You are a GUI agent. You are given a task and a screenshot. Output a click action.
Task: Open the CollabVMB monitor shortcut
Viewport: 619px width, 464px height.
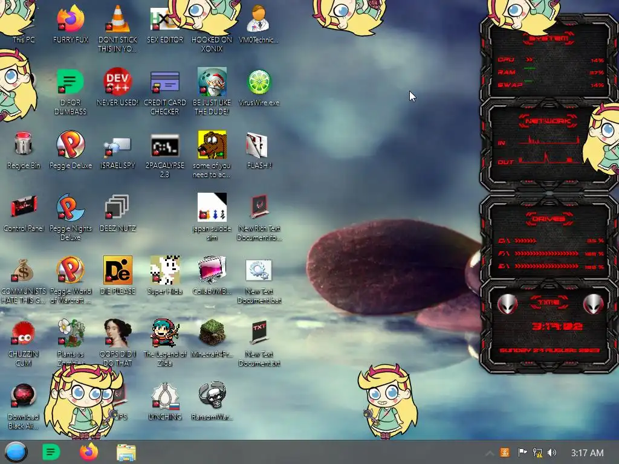pos(212,270)
